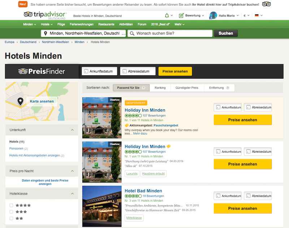Click calendar icon in PreisFinder Abreisedatum
The image size is (289, 228).
tap(124, 71)
